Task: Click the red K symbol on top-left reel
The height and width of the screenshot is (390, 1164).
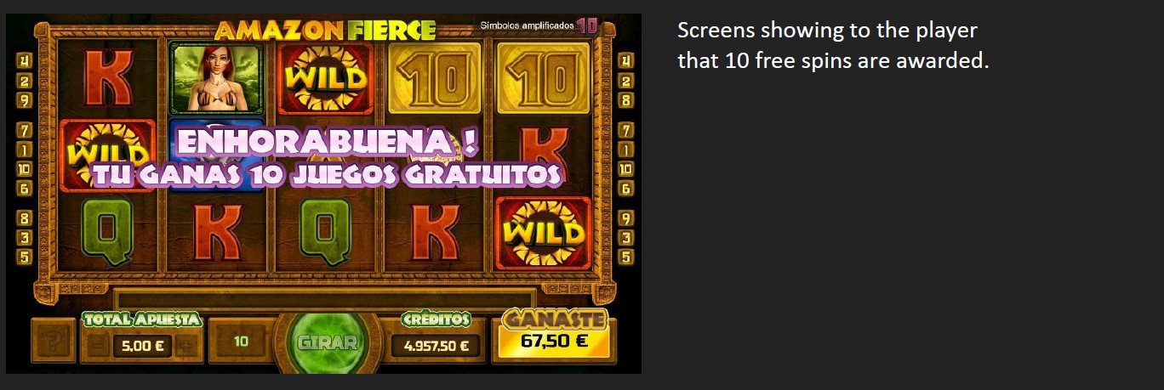Action: [107, 79]
